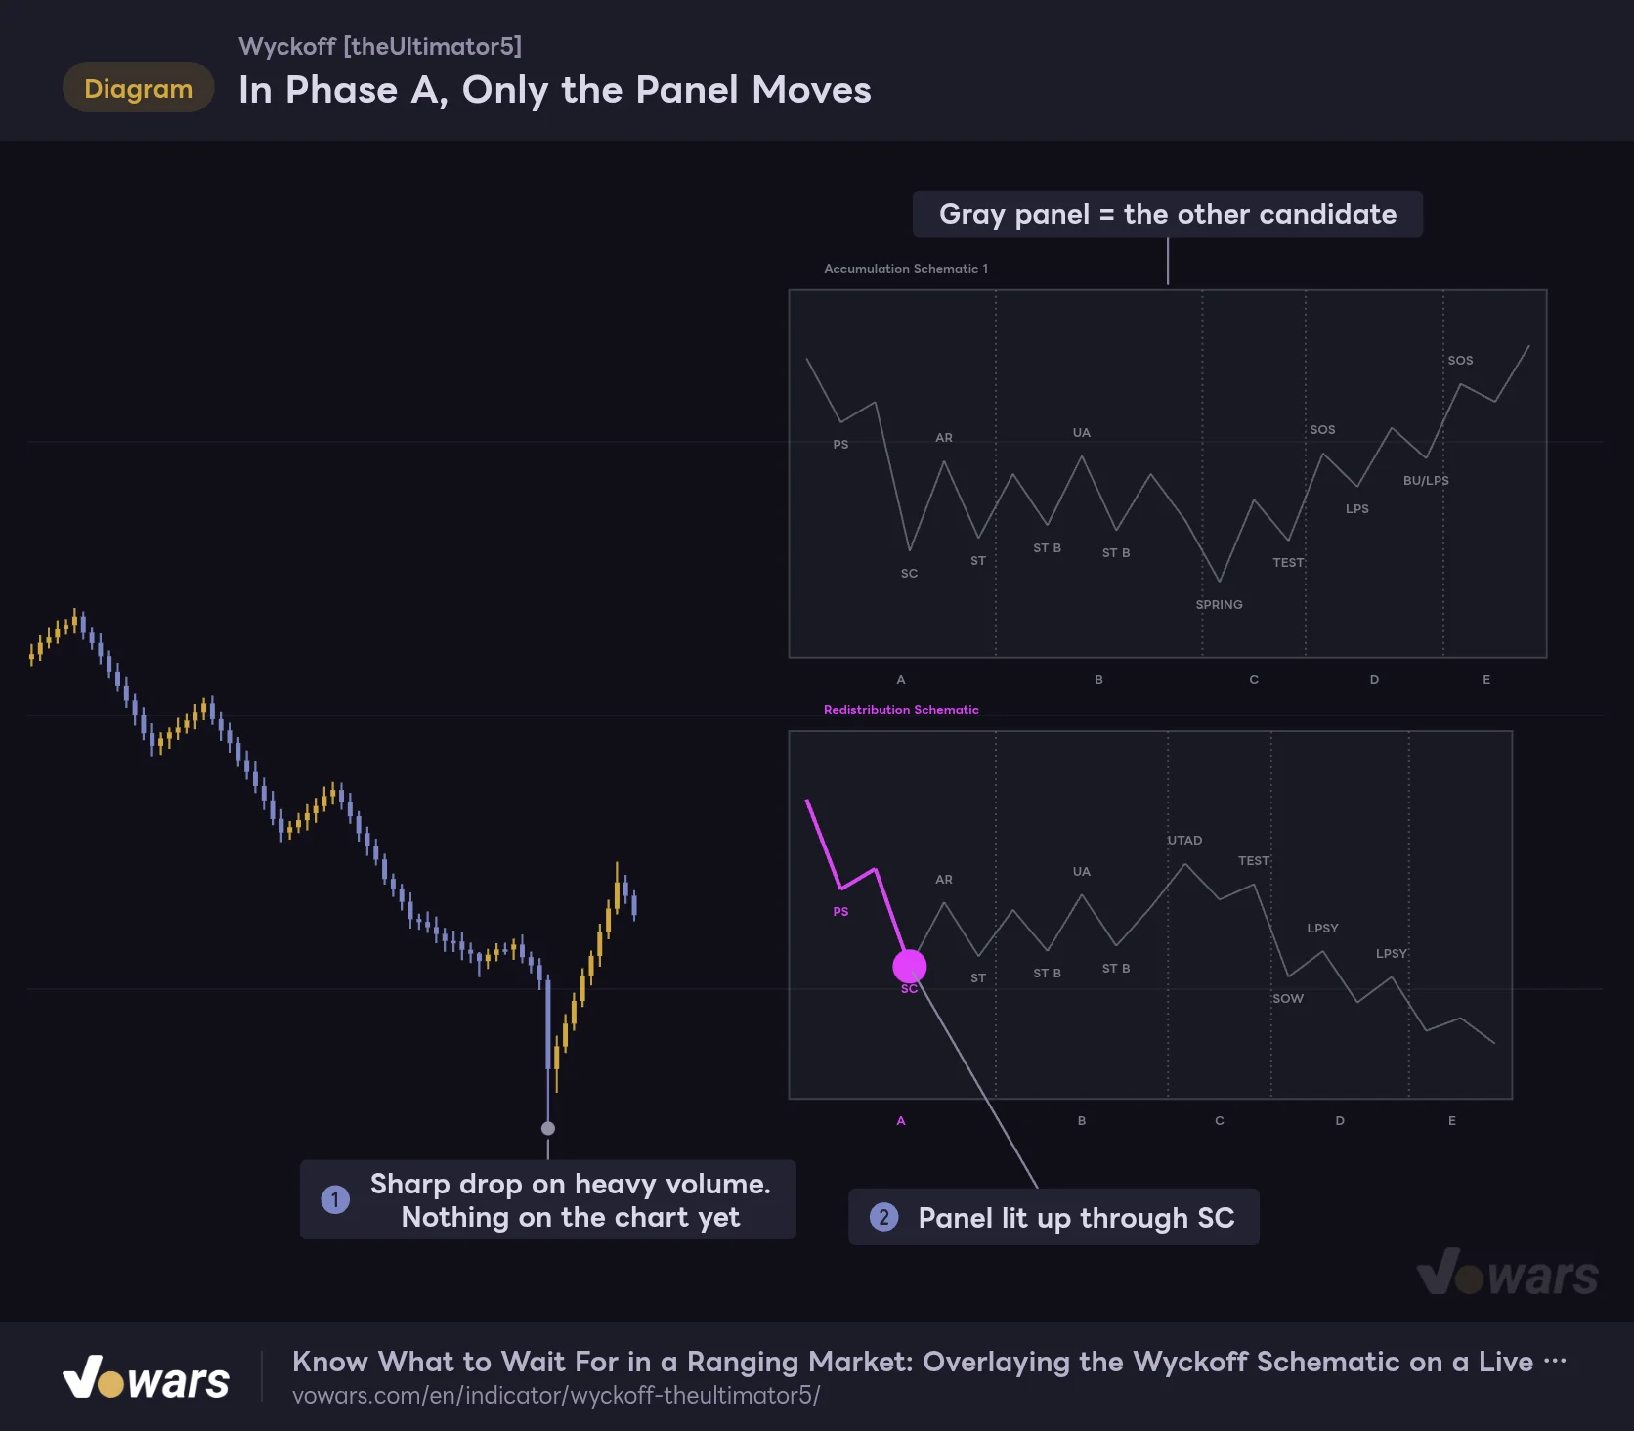Click the Wyckoff [theUltimator5] subtitle
This screenshot has height=1431, width=1634.
click(380, 46)
